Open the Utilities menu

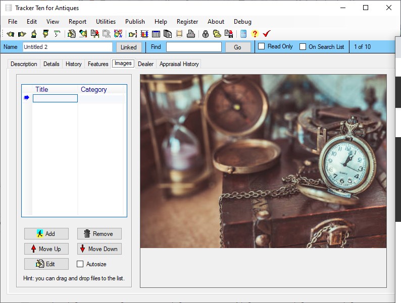click(x=106, y=22)
